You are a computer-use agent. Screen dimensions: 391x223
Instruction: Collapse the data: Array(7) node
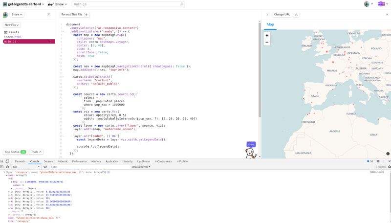(7, 176)
